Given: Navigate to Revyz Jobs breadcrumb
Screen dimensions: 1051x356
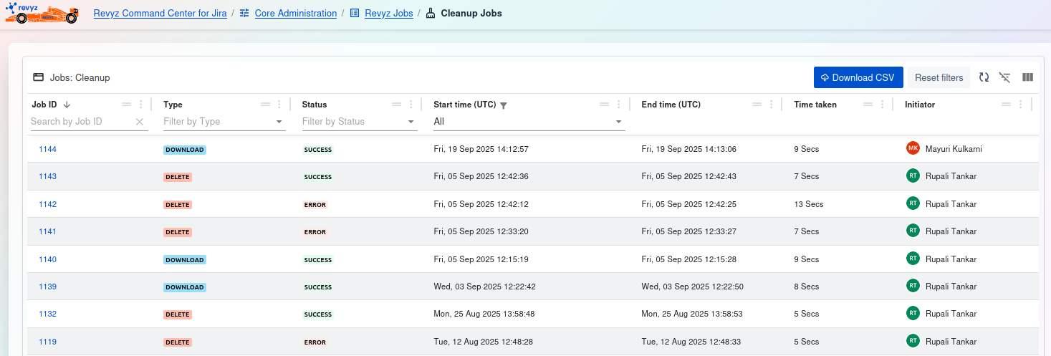Looking at the screenshot, I should pos(388,14).
